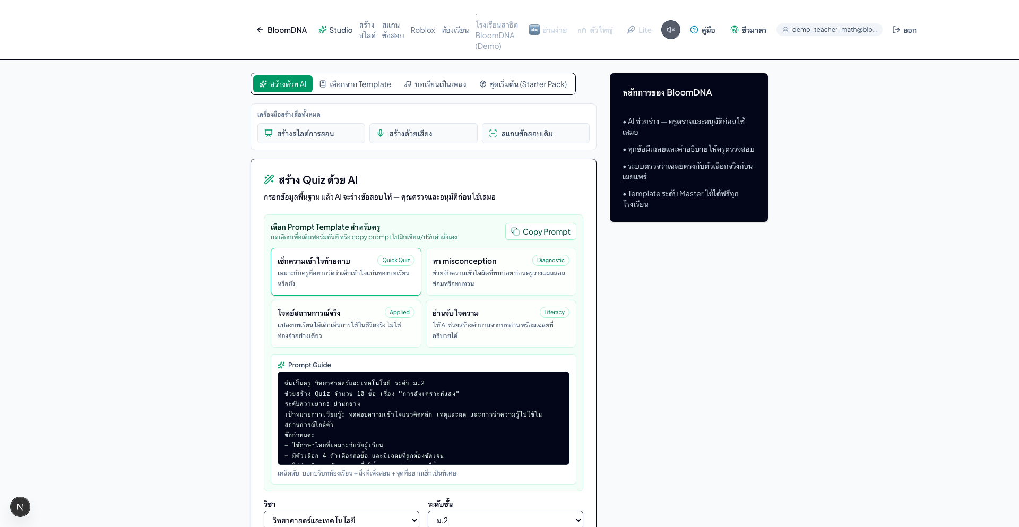Click the subtitle starting with กรอกข้อมูลพื้นฐาน

379,196
